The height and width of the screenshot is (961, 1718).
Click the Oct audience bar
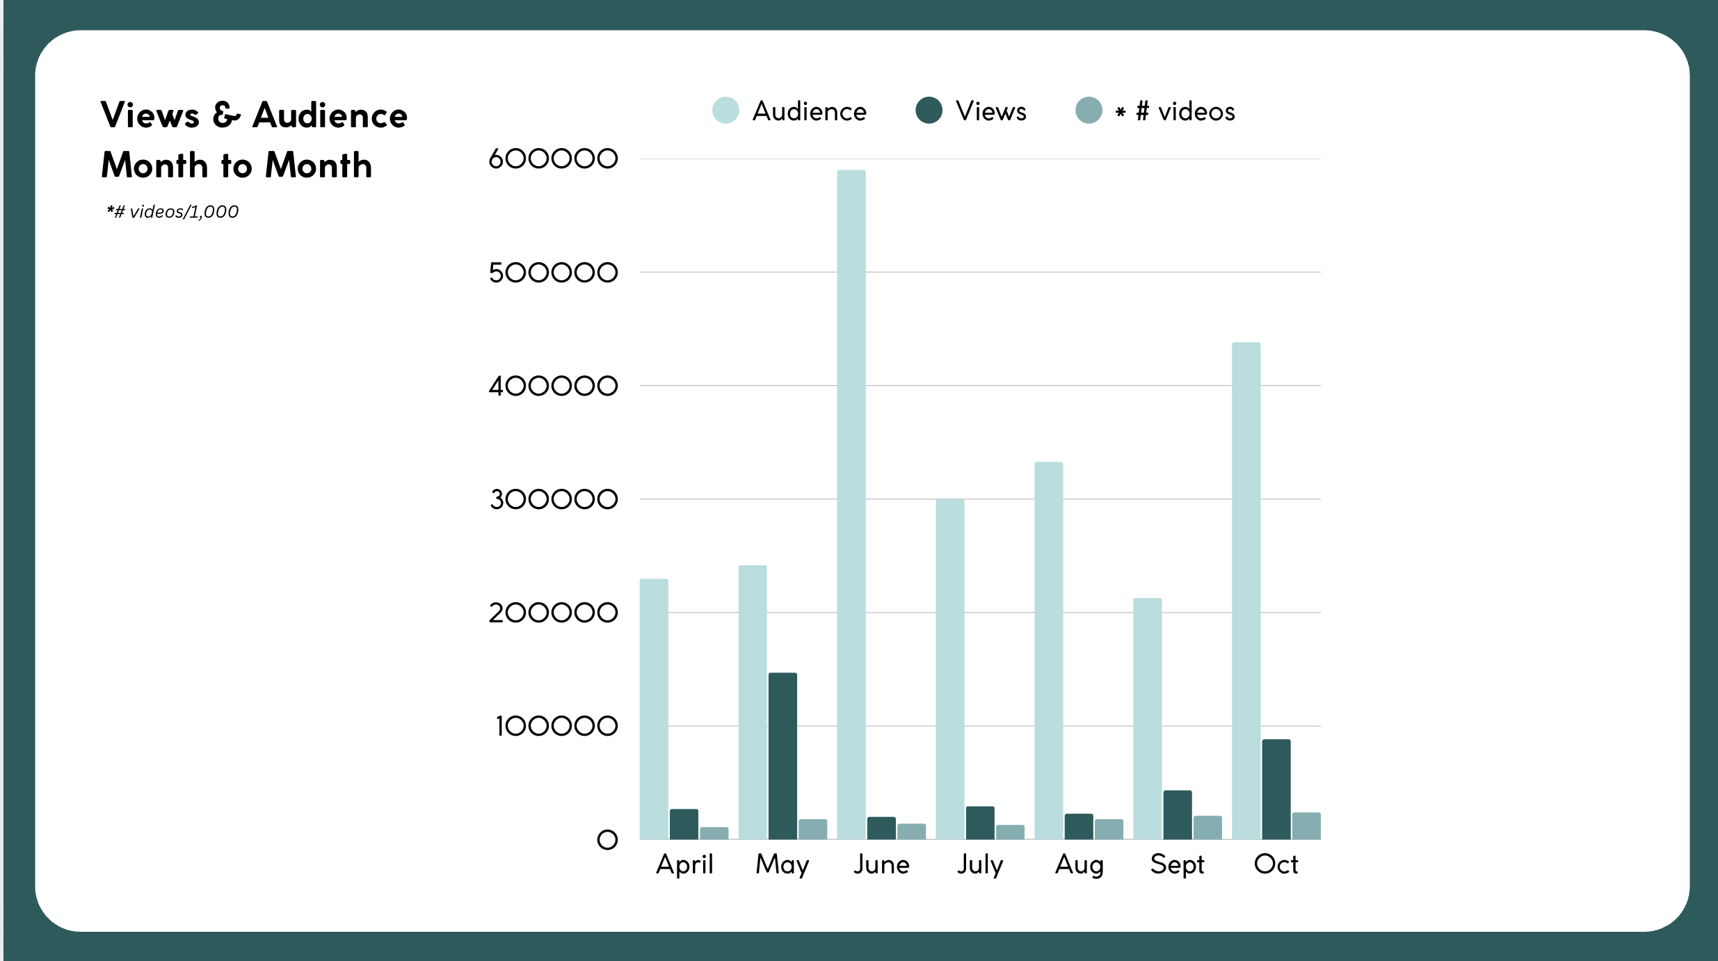(x=1246, y=591)
